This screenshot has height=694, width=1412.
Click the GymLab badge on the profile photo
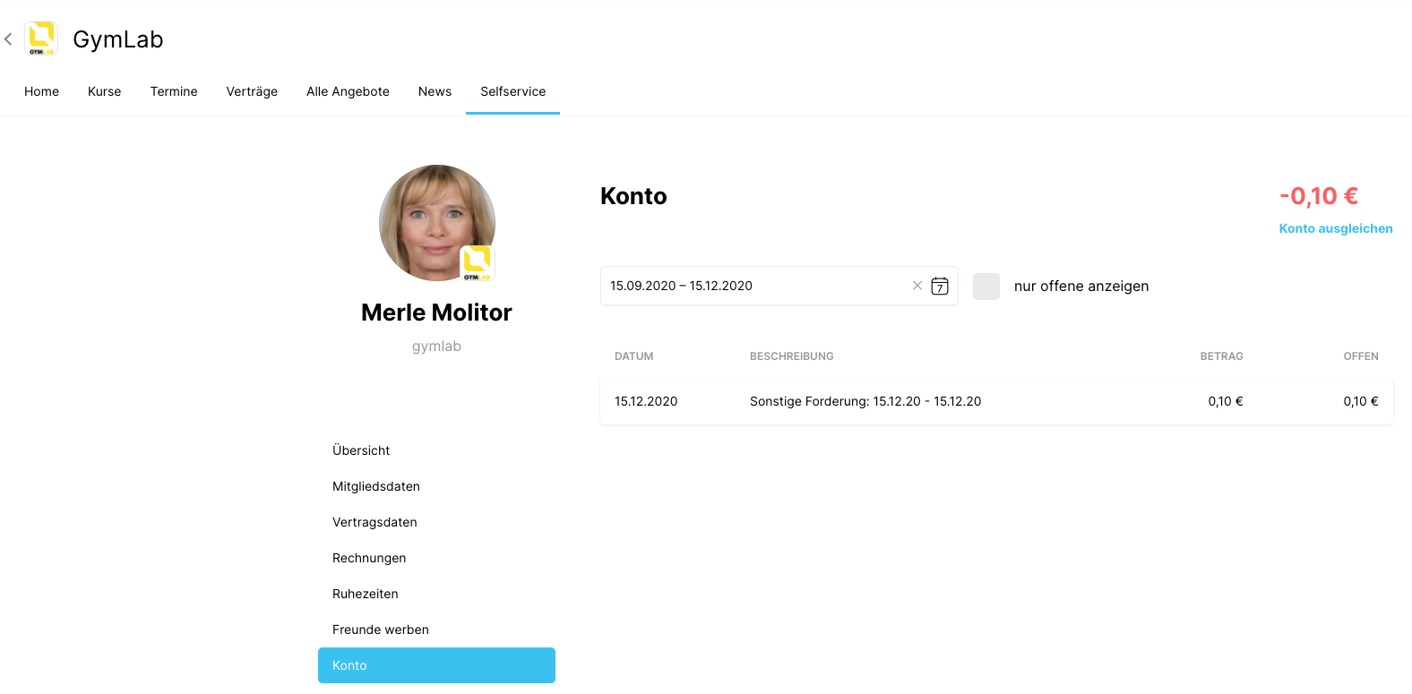click(477, 263)
